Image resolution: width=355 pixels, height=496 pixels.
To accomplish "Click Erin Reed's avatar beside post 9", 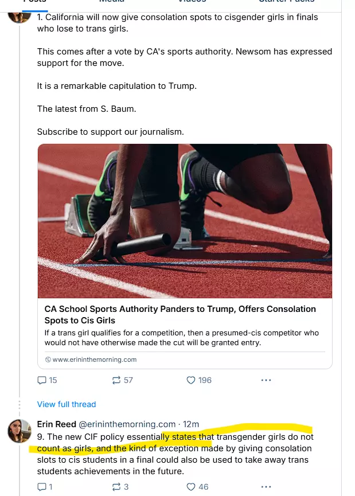I will tap(19, 431).
